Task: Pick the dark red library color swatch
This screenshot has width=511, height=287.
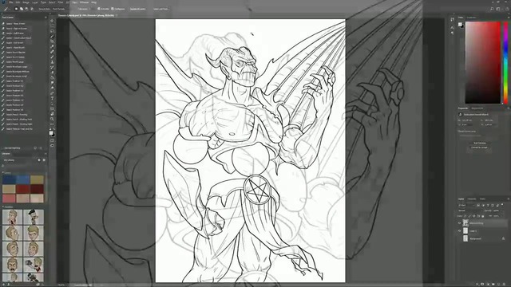Action: tap(37, 189)
